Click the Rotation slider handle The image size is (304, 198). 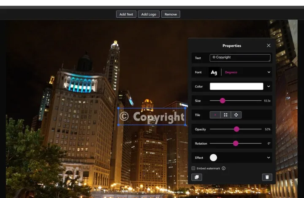236,143
